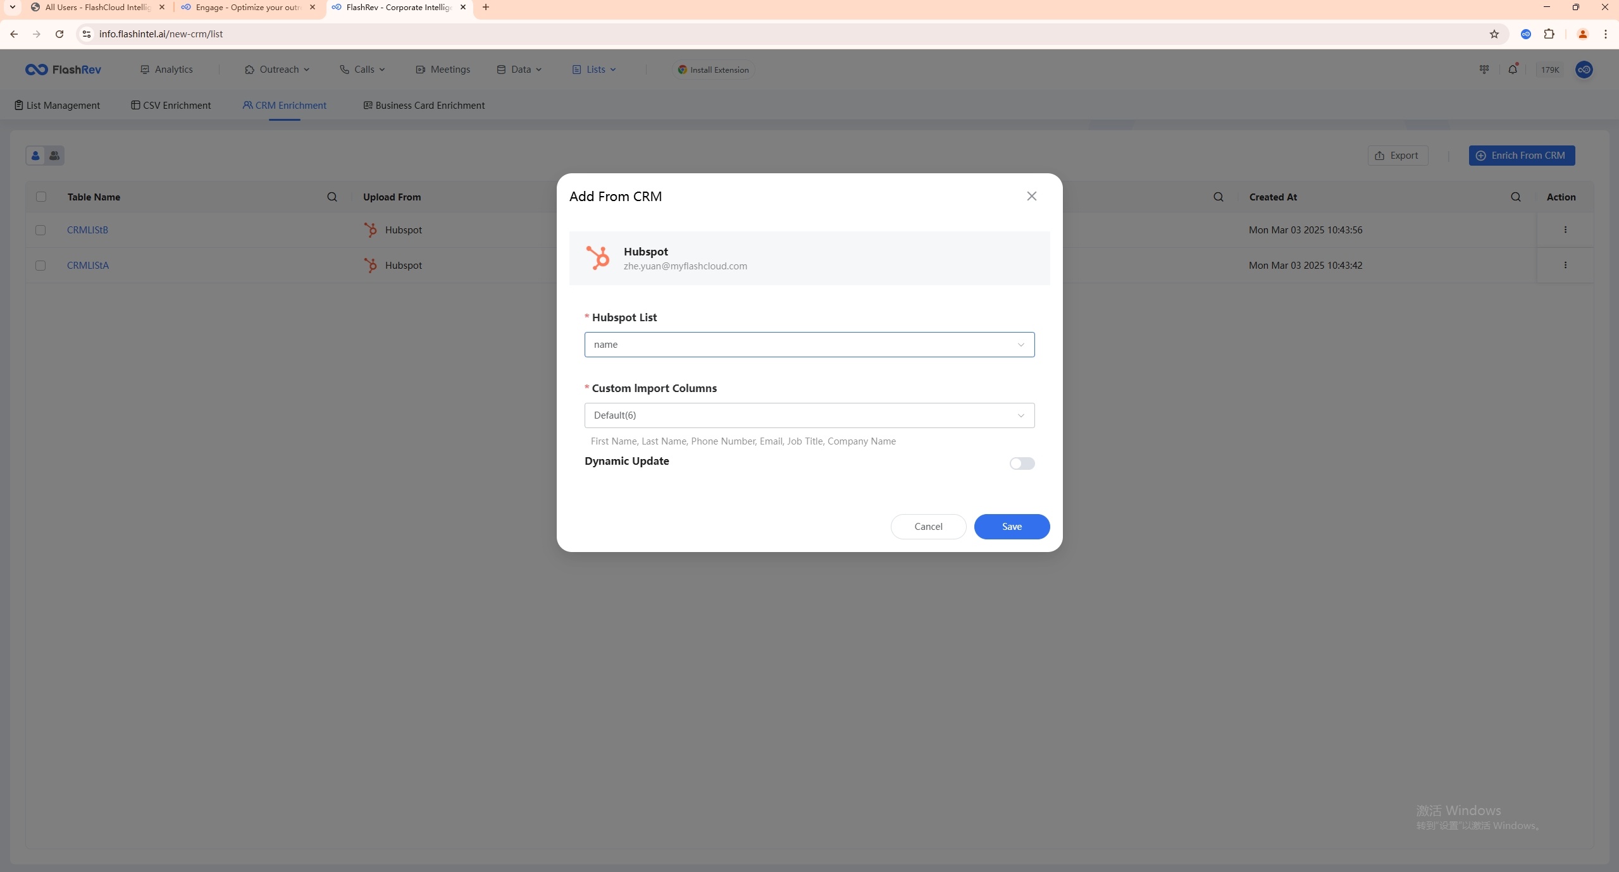Open the user profile avatar
This screenshot has width=1619, height=872.
pyautogui.click(x=1584, y=70)
